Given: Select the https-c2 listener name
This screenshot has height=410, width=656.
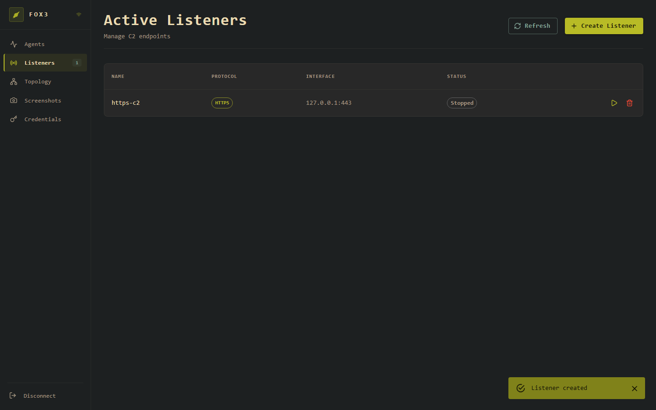Looking at the screenshot, I should tap(126, 103).
